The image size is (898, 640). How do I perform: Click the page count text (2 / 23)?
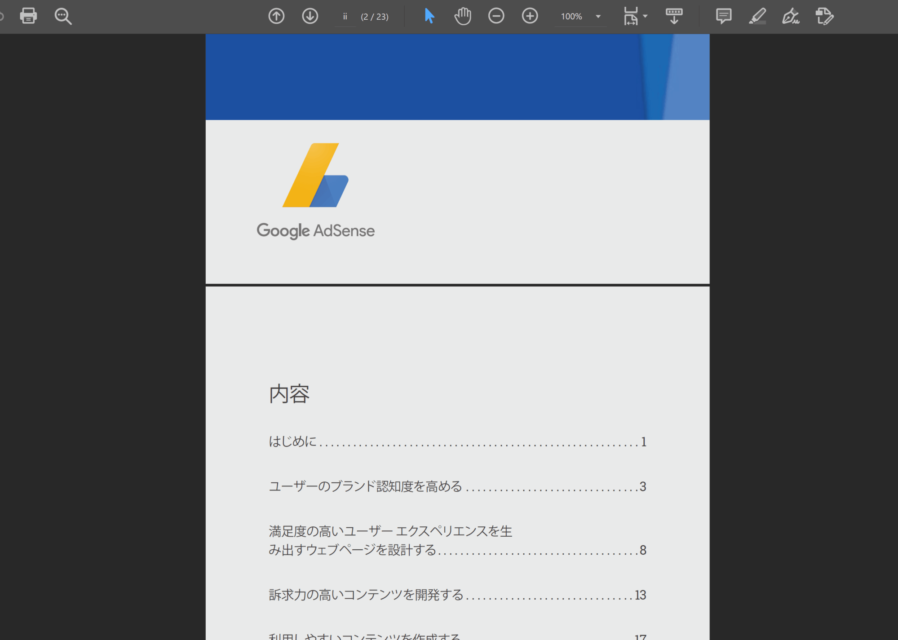pos(375,17)
